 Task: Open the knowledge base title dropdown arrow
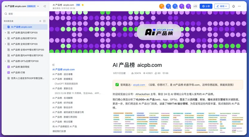(x=38, y=6)
